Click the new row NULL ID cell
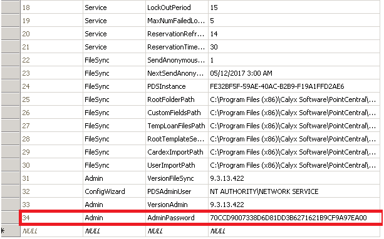384x239 pixels. coord(51,231)
